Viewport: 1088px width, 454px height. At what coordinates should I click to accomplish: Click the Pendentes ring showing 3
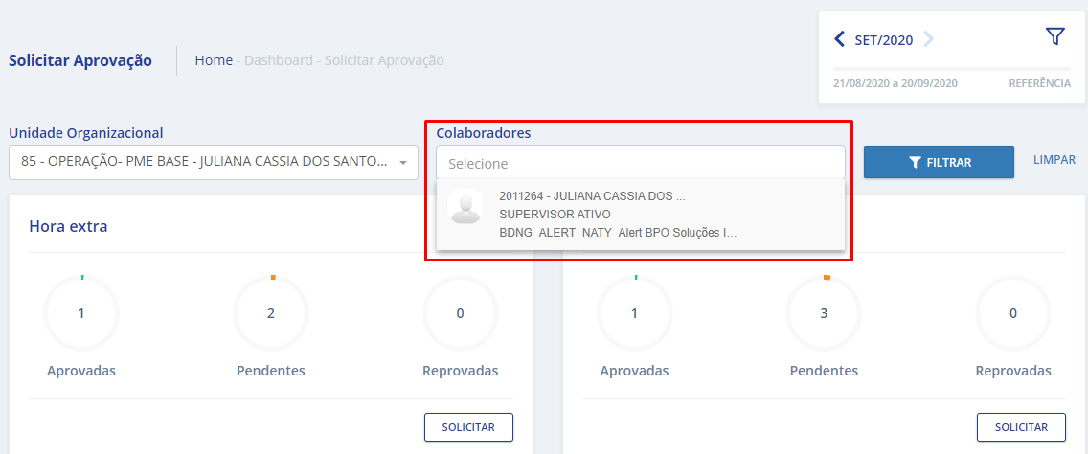[824, 312]
